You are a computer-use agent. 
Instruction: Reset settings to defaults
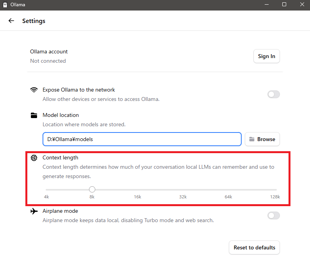click(254, 247)
